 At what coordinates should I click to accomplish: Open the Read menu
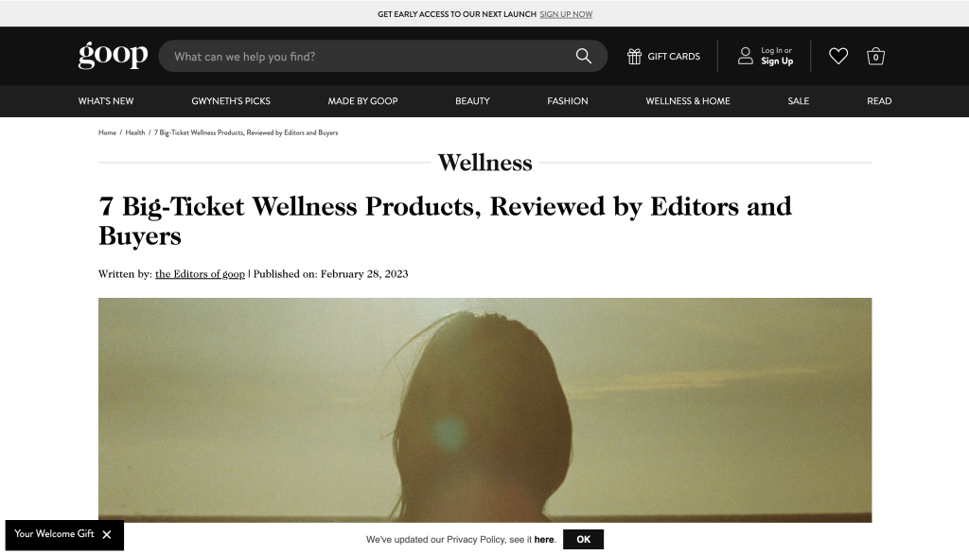pyautogui.click(x=879, y=101)
